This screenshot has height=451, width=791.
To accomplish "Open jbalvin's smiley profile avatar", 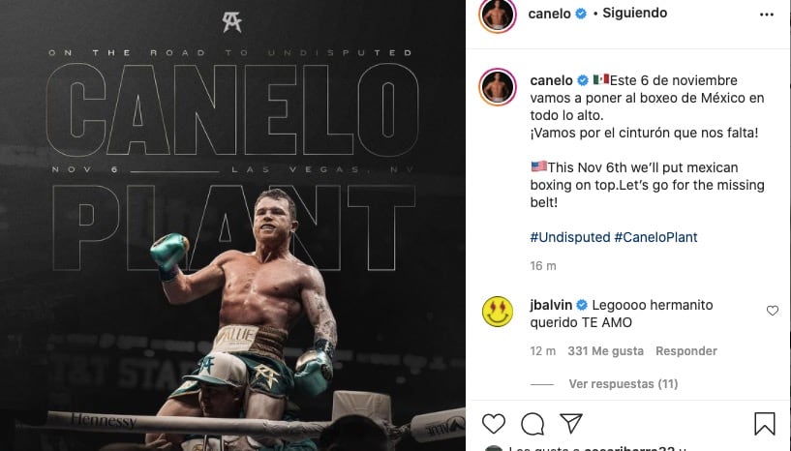I will click(498, 312).
